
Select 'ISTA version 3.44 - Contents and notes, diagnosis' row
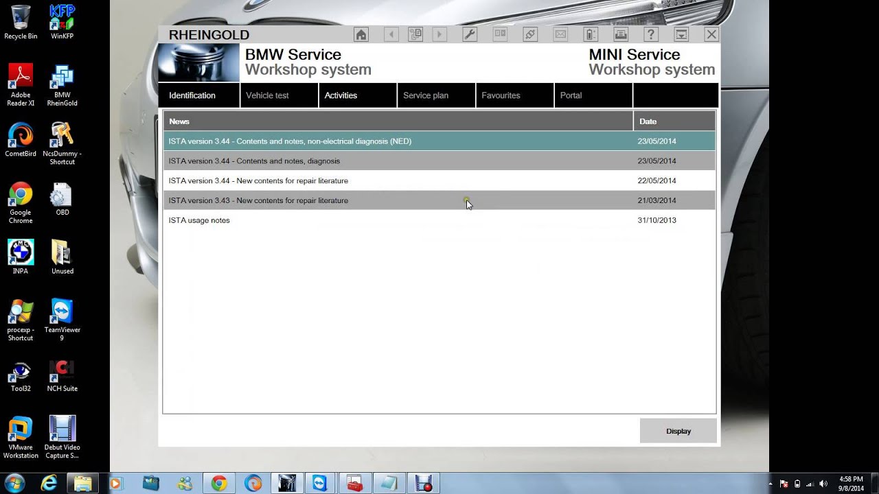[x=439, y=161]
